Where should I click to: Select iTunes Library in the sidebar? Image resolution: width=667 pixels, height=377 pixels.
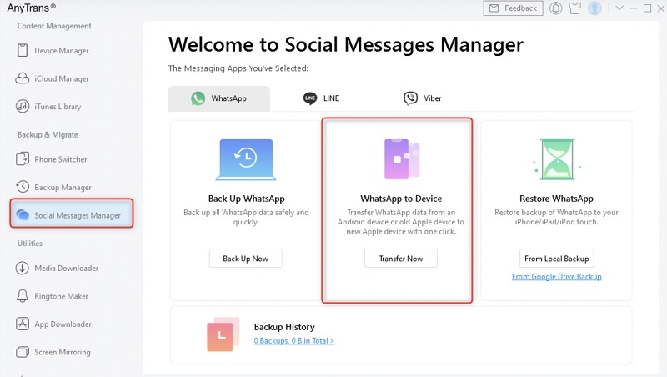(57, 107)
